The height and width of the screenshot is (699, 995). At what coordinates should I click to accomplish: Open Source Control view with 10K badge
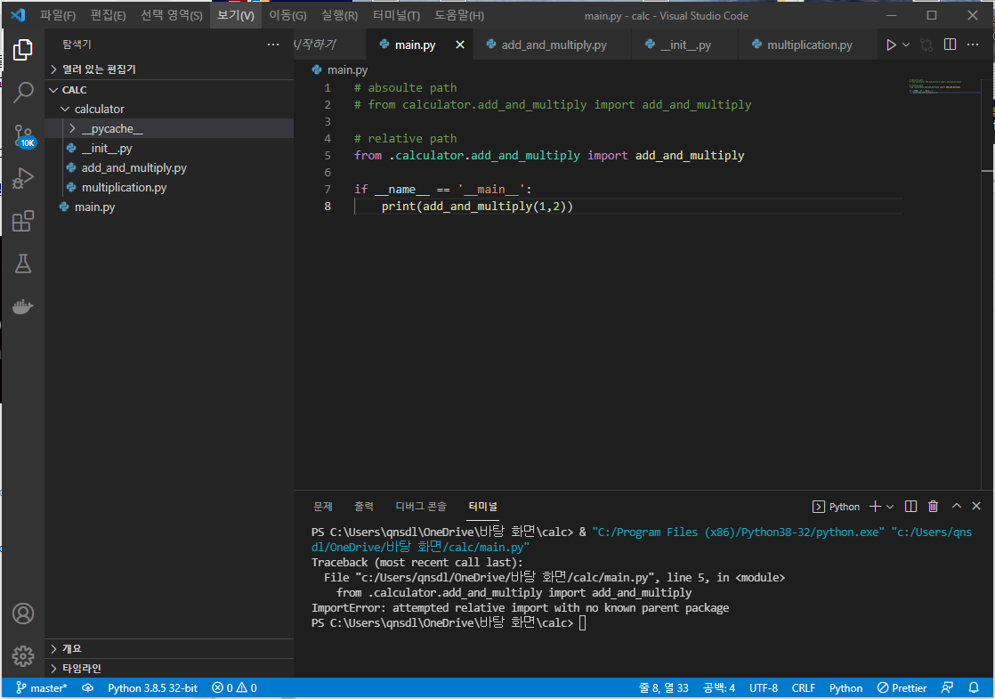click(24, 136)
